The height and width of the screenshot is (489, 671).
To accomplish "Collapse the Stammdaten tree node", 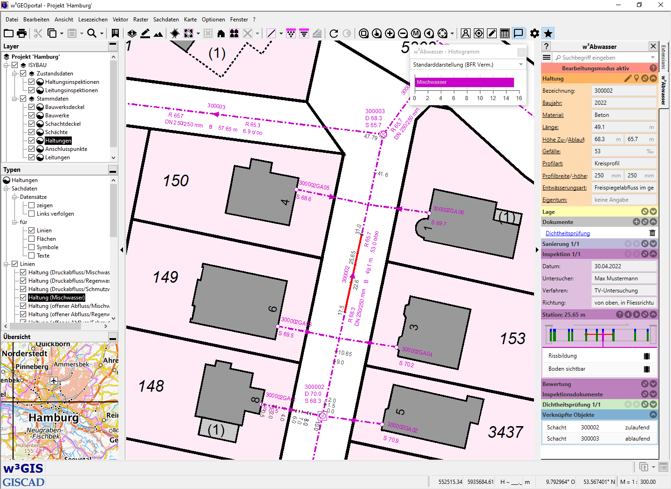I will 15,99.
